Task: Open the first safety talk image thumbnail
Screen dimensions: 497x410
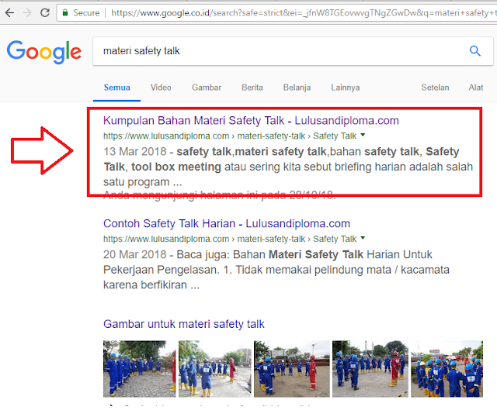Action: [140, 368]
